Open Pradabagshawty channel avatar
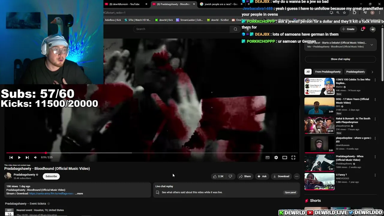 pyautogui.click(x=8, y=176)
